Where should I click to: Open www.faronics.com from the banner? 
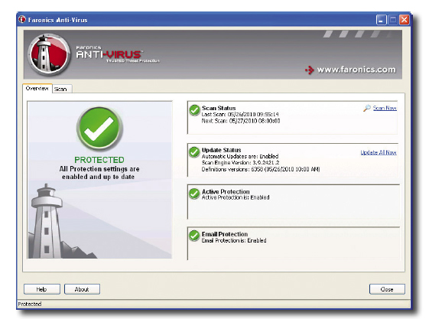(356, 70)
